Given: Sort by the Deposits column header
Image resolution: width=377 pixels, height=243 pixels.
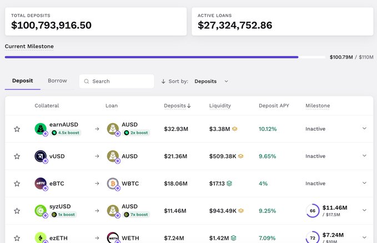Looking at the screenshot, I should click(177, 106).
